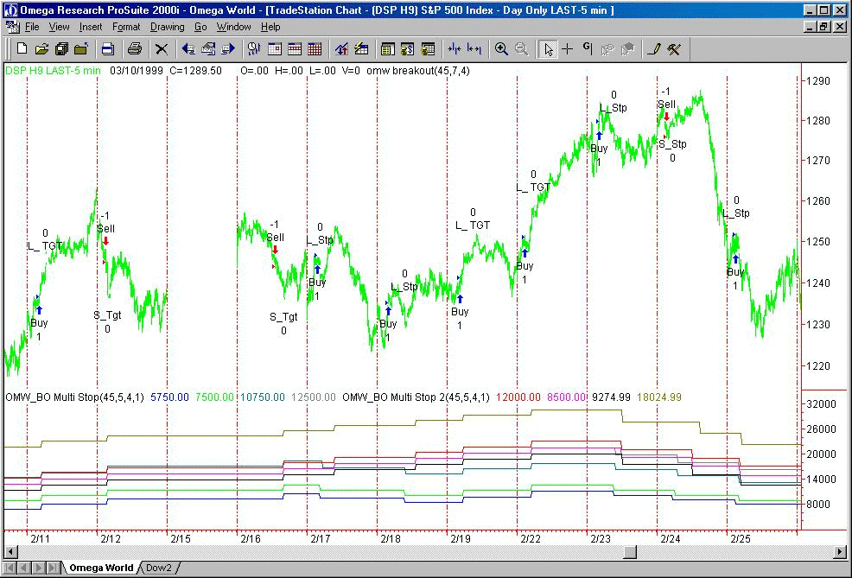Viewport: 852px width, 578px height.
Task: Open the Format menu
Action: [x=126, y=27]
